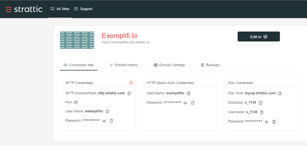Screen dimensions: 307x146
Task: Open All Sites in top navigation
Action: point(60,9)
